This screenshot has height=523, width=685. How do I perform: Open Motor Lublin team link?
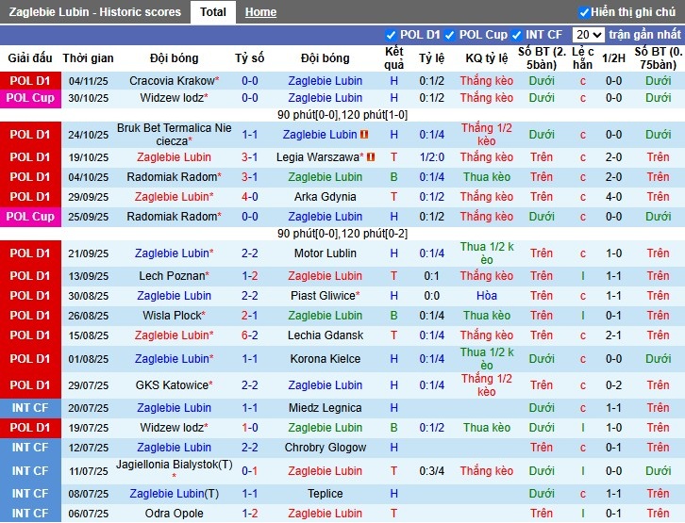tap(325, 253)
